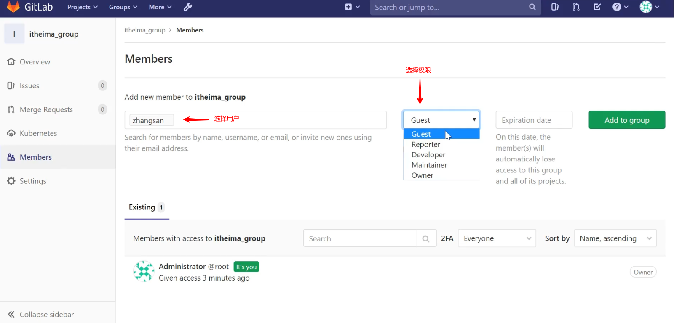The height and width of the screenshot is (323, 674).
Task: Click the new item plus icon
Action: pos(348,7)
